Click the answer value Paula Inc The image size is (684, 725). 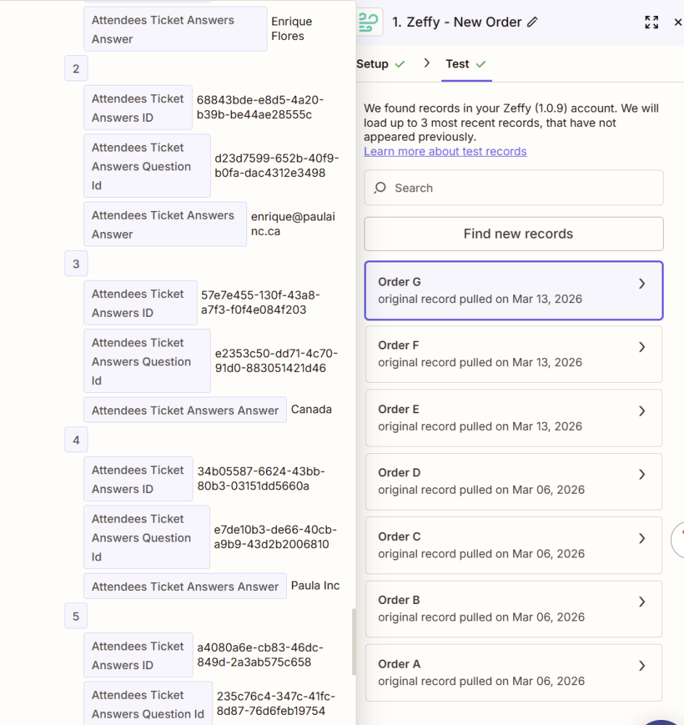point(315,585)
